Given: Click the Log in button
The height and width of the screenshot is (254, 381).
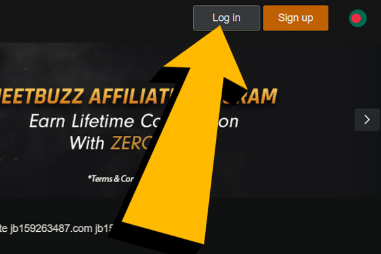Looking at the screenshot, I should click(227, 18).
